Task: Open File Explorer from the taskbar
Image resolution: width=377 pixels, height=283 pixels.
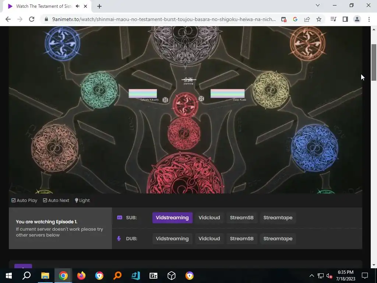Action: click(45, 276)
